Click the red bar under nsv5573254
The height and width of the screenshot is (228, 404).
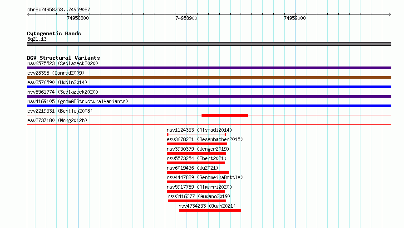point(196,163)
